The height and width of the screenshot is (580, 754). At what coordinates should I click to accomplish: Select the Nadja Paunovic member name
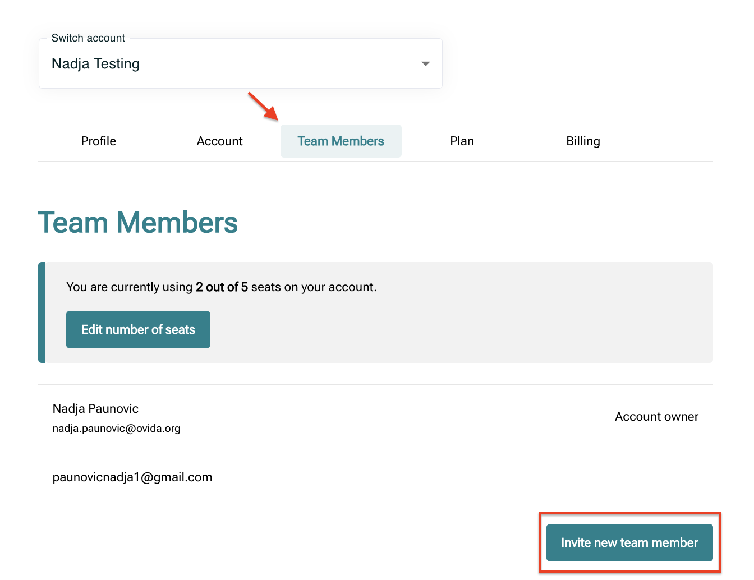[95, 408]
